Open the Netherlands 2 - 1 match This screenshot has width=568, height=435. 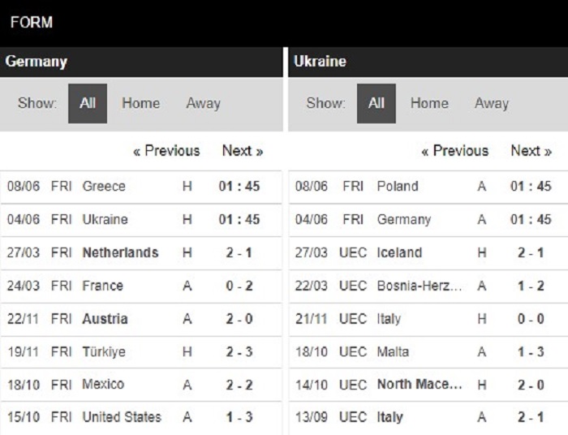(141, 253)
